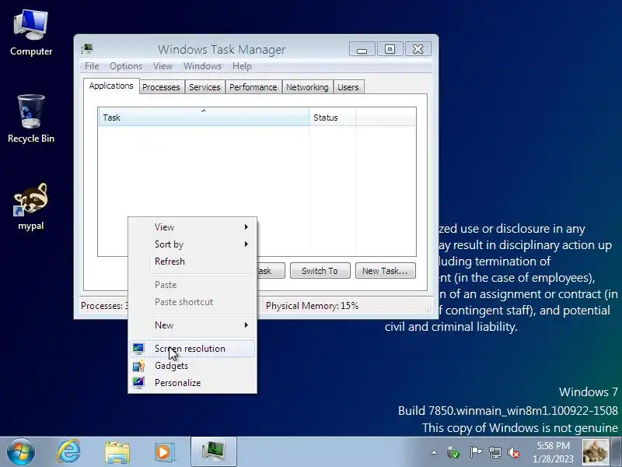Click the green check tray icon
Viewport: 622px width, 467px height.
pos(453,452)
